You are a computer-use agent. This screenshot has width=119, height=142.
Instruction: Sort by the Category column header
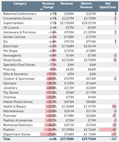[20, 3]
